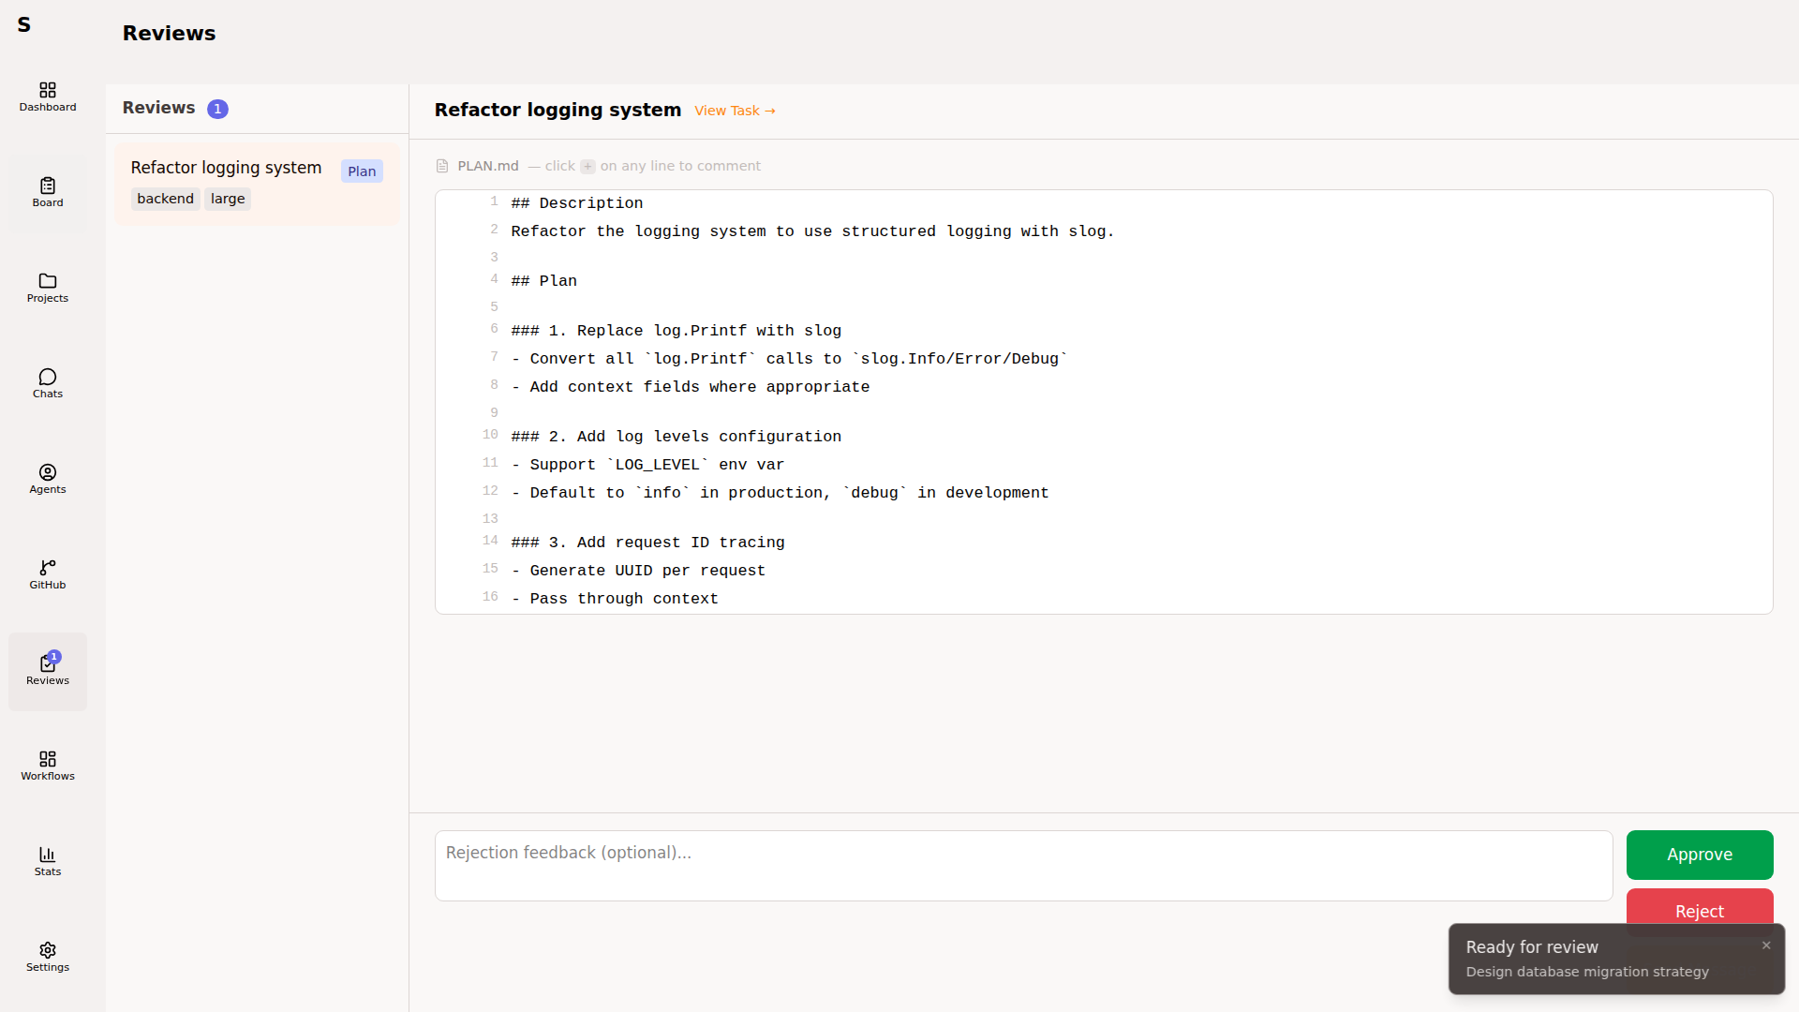Viewport: 1799px width, 1012px height.
Task: Open GitHub branch icon in sidebar
Action: (48, 573)
